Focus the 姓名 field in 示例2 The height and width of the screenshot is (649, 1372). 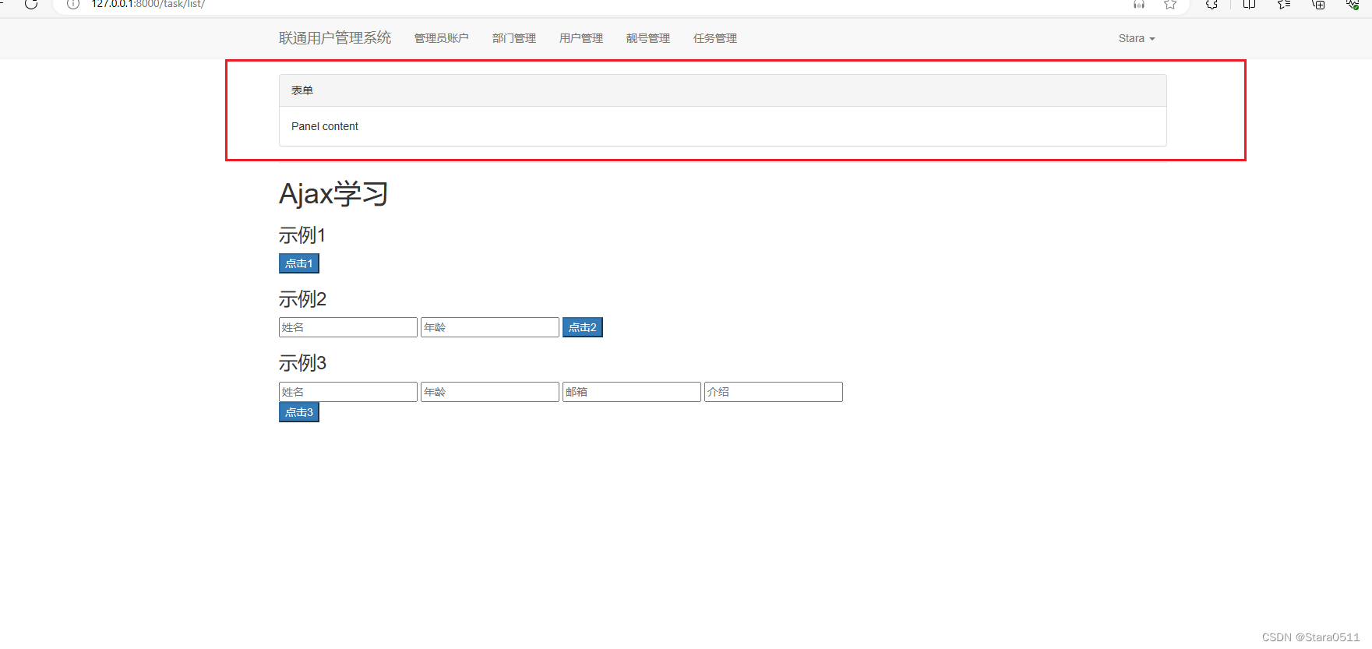click(x=348, y=327)
